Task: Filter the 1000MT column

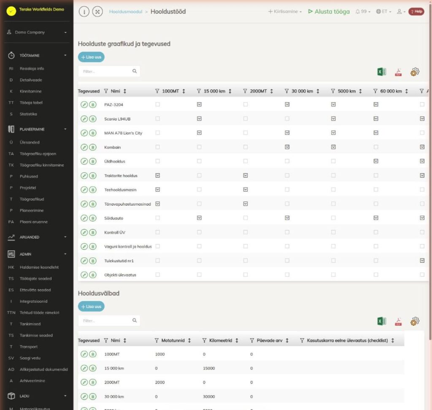Action: coord(157,91)
